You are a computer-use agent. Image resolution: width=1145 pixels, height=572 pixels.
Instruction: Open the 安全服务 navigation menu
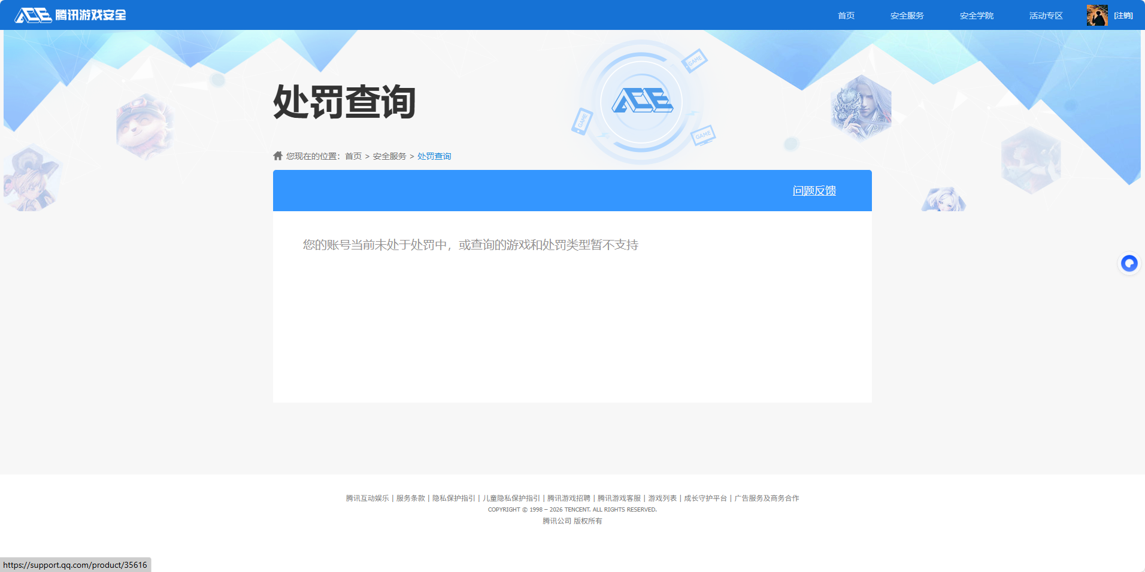pos(906,15)
